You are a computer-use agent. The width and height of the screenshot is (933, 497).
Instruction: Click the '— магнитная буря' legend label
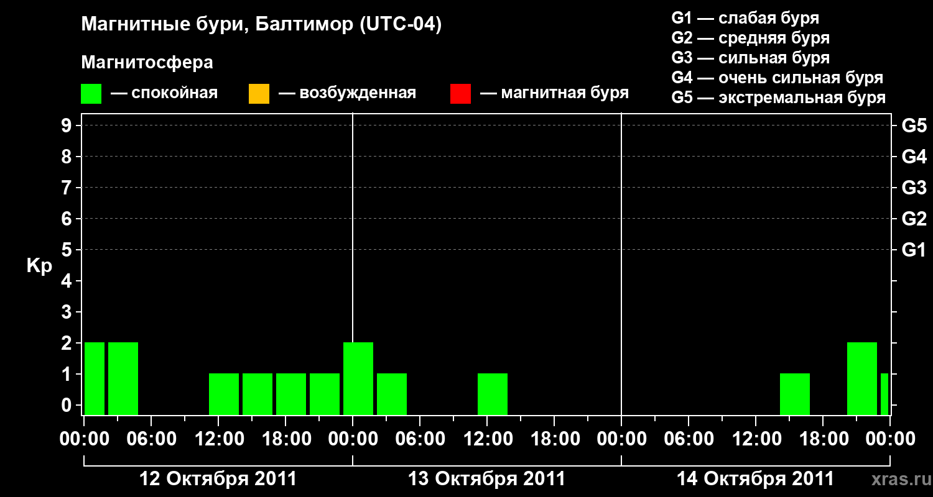click(554, 93)
